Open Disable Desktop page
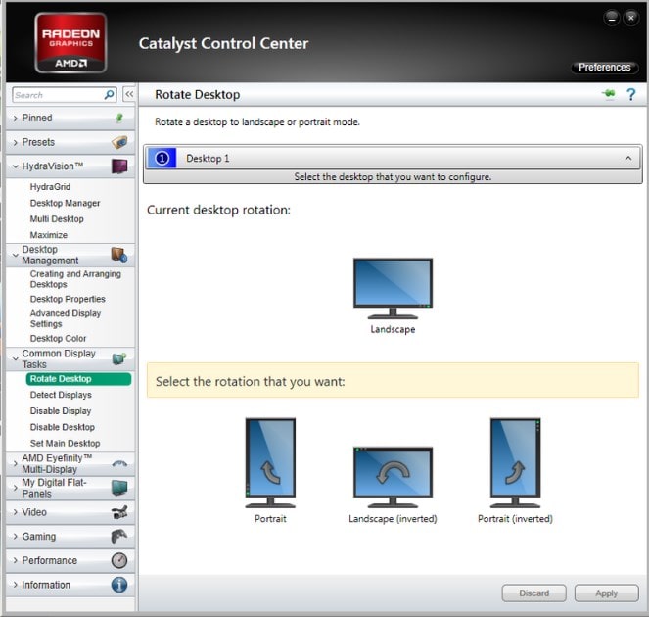The height and width of the screenshot is (617, 649). (62, 427)
